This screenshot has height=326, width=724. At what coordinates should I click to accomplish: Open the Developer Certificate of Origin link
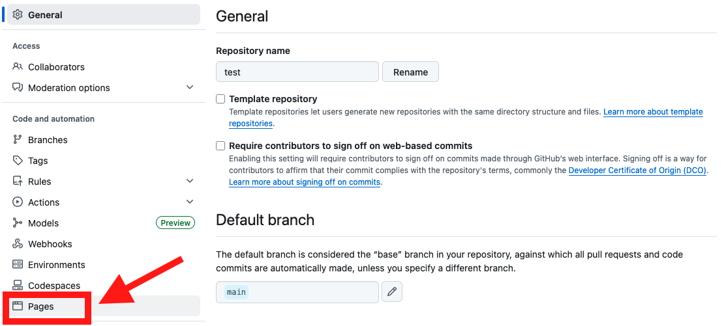click(x=637, y=171)
